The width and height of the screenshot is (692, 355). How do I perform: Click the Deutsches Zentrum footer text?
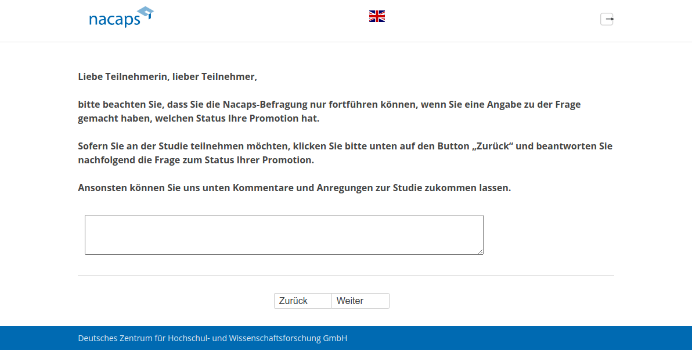click(x=212, y=338)
